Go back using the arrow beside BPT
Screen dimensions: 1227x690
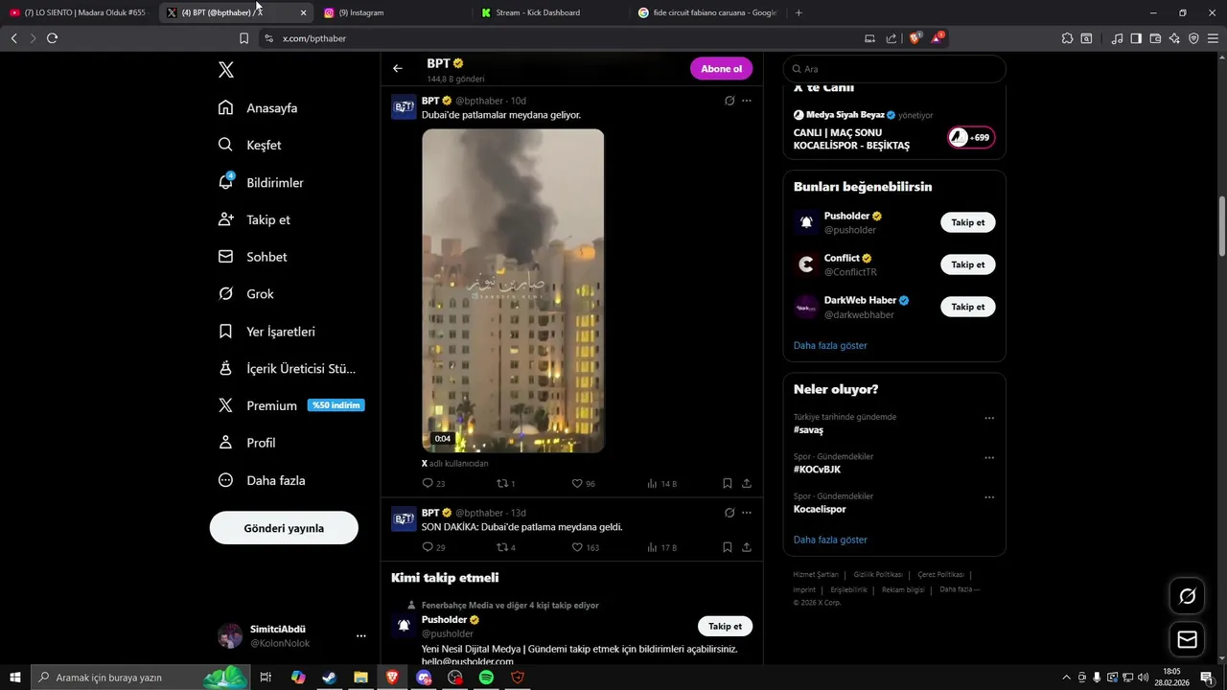pyautogui.click(x=398, y=68)
